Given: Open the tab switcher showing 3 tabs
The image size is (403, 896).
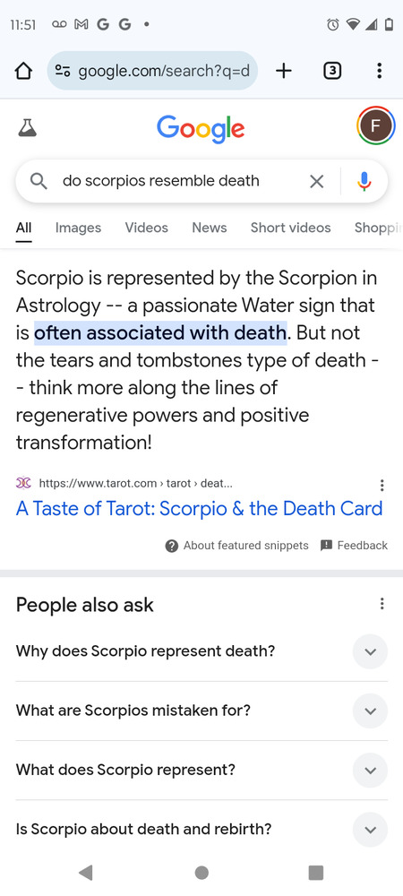Looking at the screenshot, I should click(x=332, y=71).
